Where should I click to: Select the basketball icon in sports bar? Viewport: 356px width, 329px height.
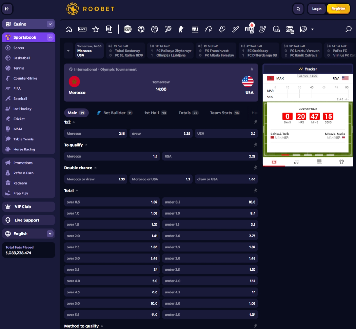[x=155, y=29]
